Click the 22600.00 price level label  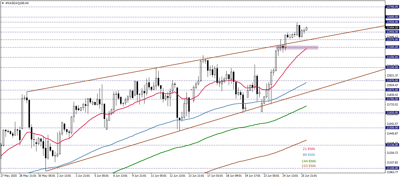(392, 17)
